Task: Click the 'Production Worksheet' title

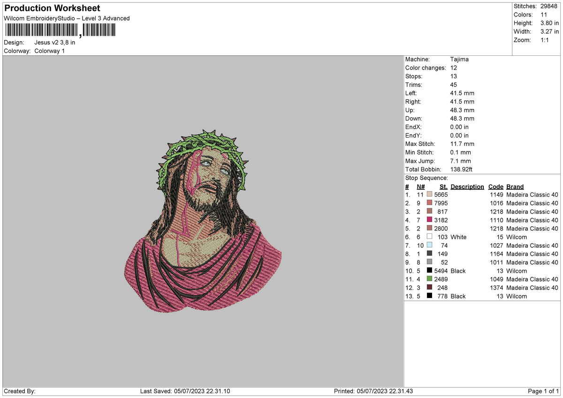Action: 52,8
